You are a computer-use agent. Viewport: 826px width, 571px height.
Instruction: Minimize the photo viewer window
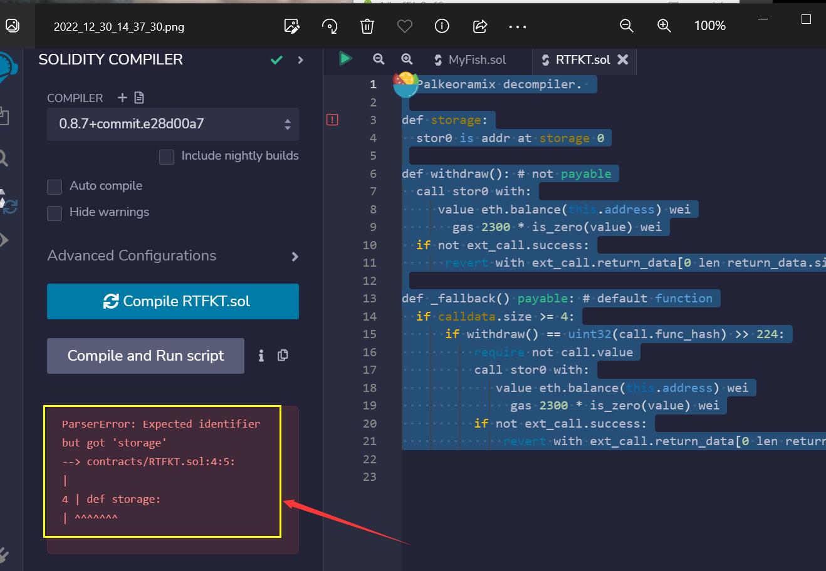(x=763, y=19)
